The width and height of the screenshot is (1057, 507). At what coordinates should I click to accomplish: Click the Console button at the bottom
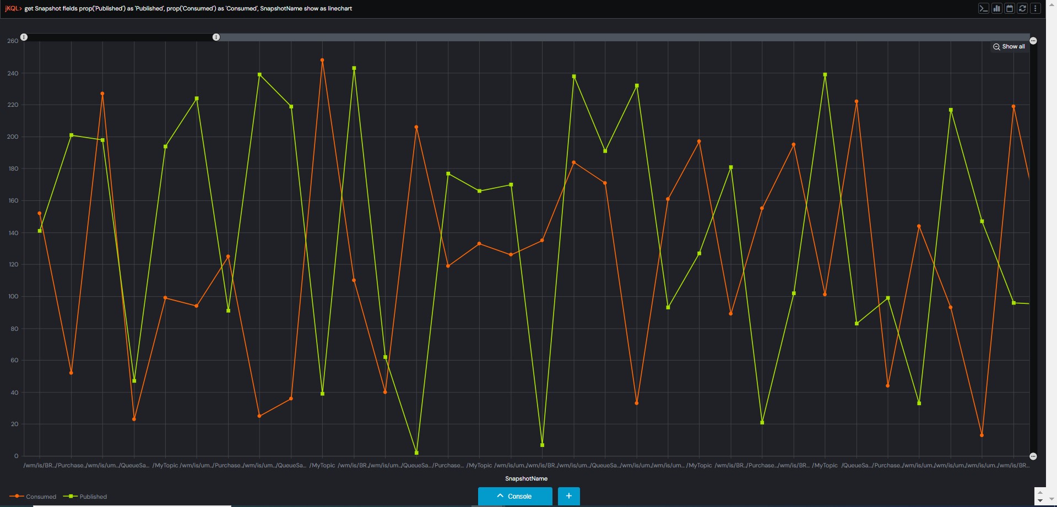[519, 496]
